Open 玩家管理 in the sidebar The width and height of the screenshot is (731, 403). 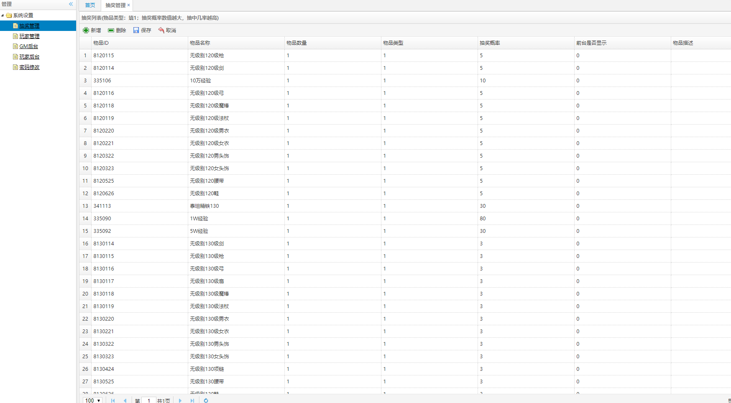pyautogui.click(x=29, y=36)
